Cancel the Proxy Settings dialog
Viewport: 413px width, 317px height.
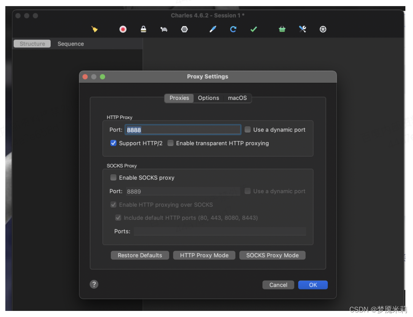[278, 285]
